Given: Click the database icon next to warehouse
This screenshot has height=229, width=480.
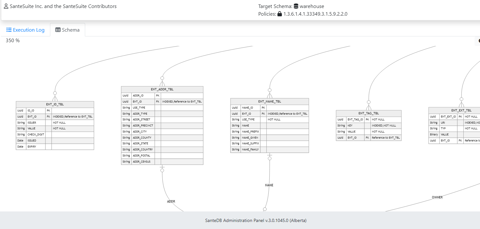Looking at the screenshot, I should coord(296,6).
